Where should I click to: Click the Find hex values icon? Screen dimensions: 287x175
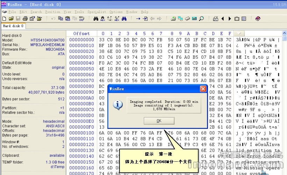coord(103,19)
